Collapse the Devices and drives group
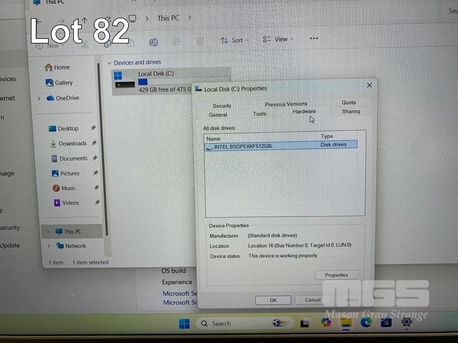Image resolution: width=458 pixels, height=343 pixels. (109, 63)
